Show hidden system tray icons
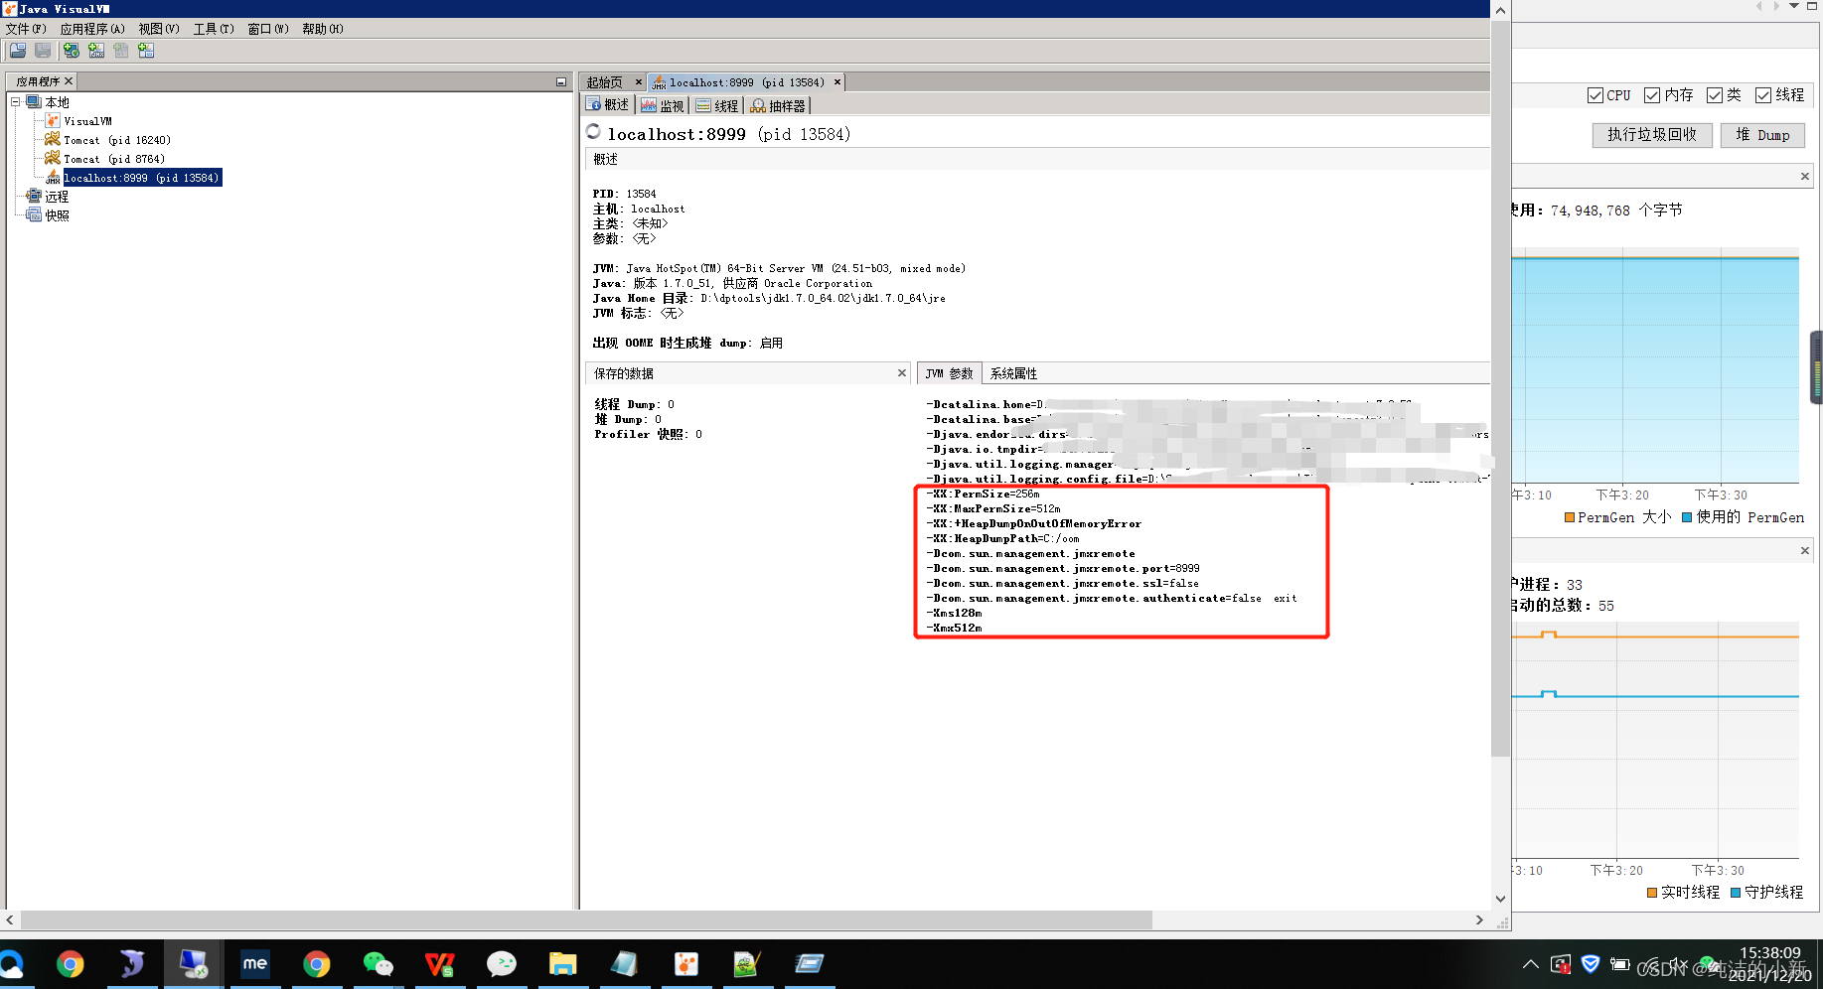Viewport: 1823px width, 989px height. 1530,964
